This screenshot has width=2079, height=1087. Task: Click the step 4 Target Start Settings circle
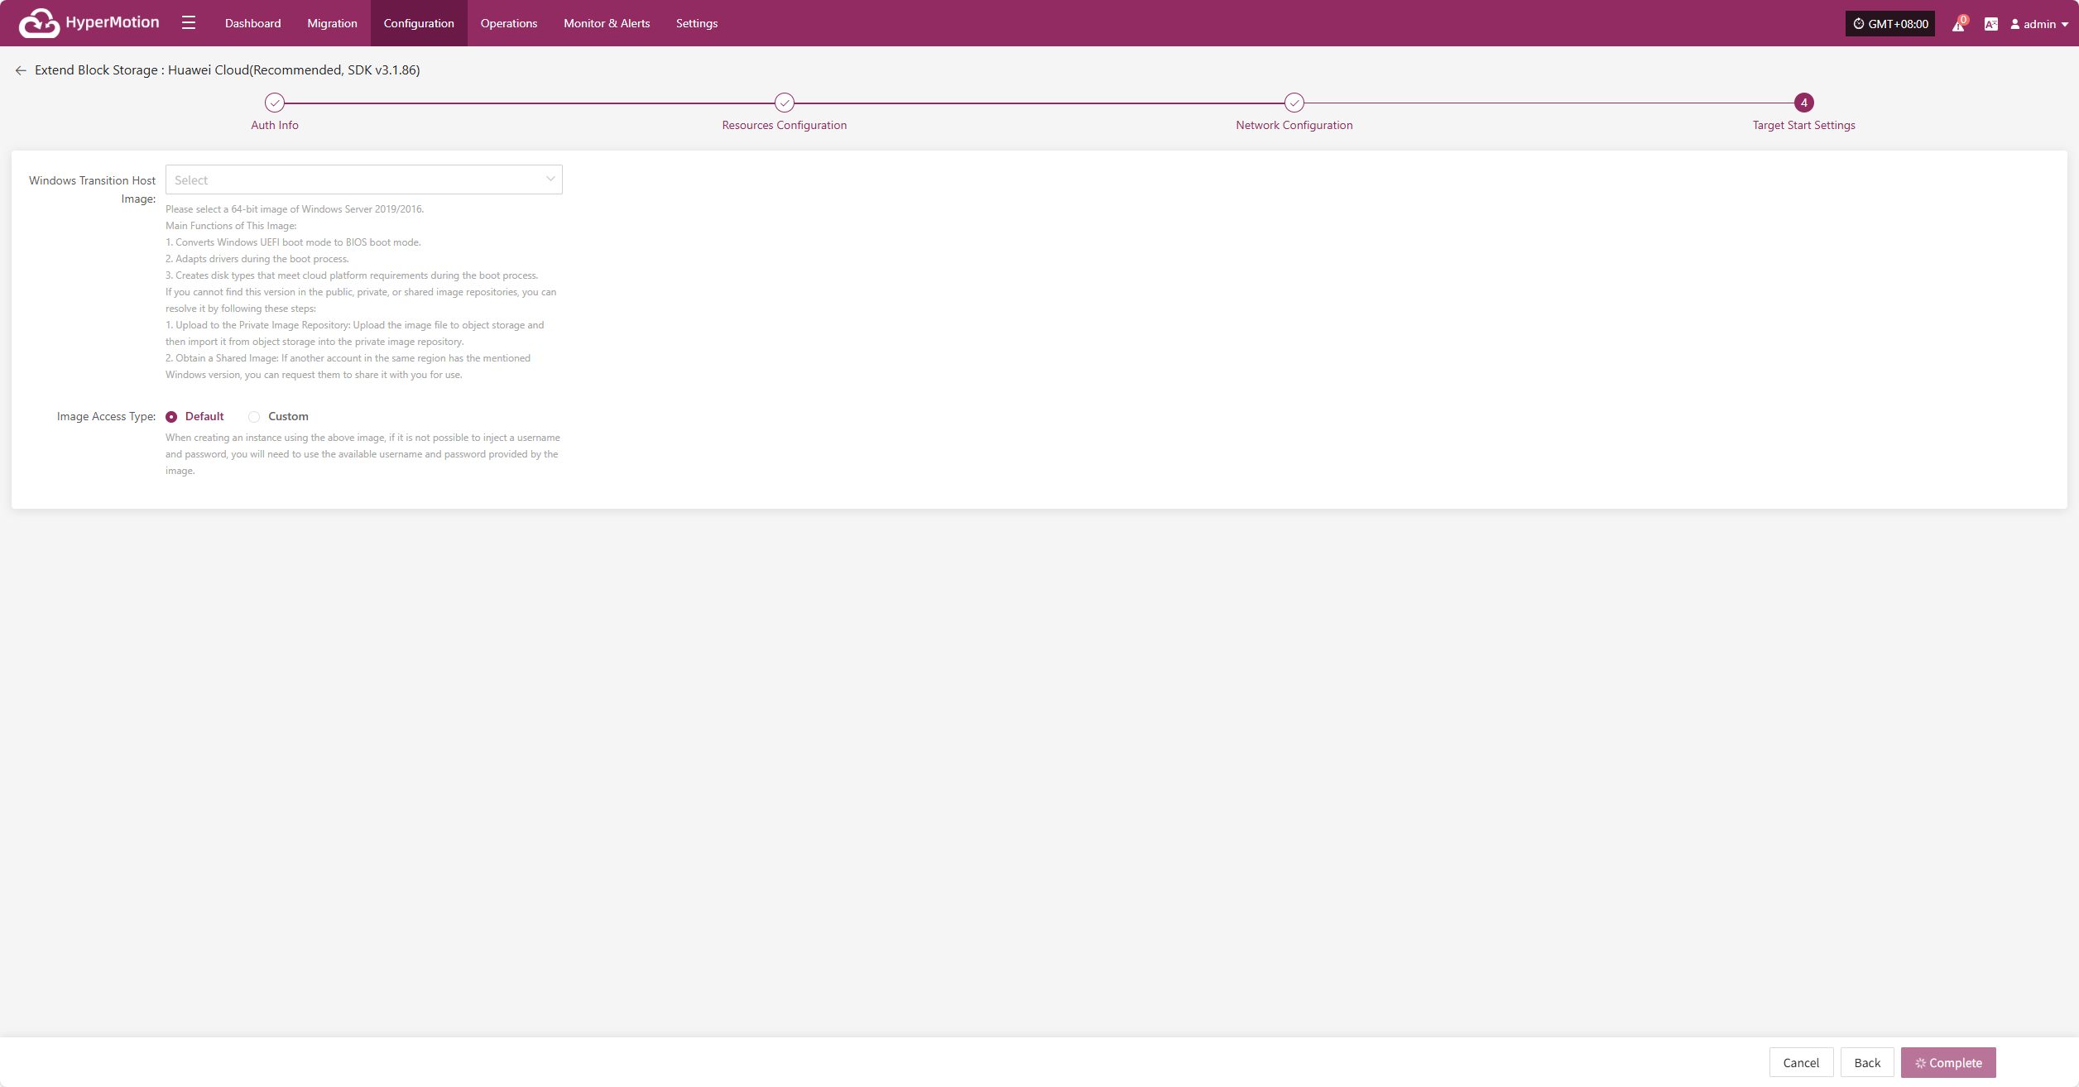(1804, 103)
